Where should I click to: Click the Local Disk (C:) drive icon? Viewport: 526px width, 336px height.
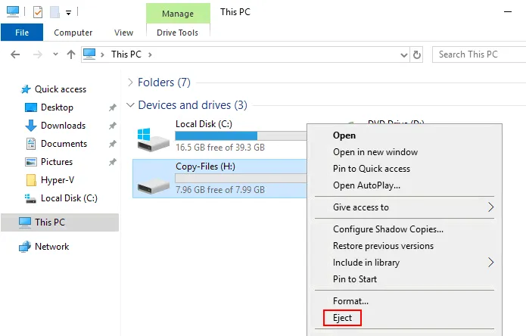(154, 137)
